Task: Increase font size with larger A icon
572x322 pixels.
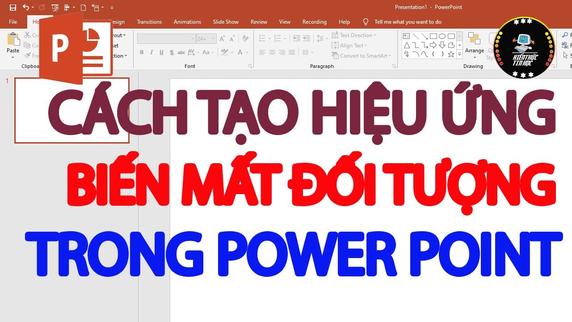Action: click(223, 39)
